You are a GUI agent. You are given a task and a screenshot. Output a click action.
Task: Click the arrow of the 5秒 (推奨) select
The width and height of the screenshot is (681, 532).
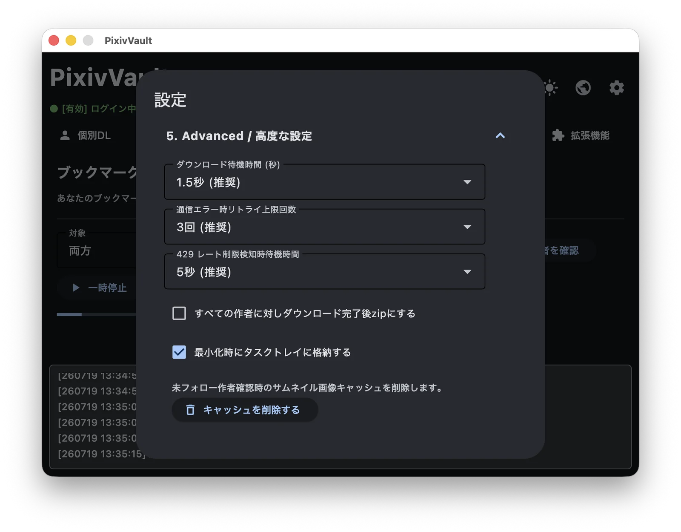467,272
